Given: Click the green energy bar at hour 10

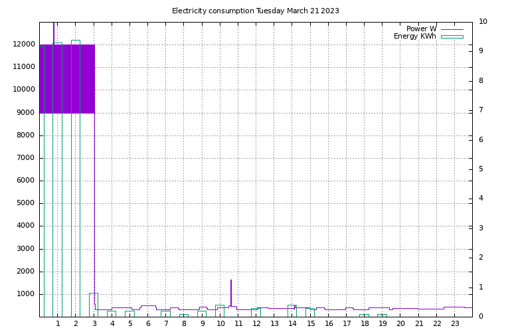Looking at the screenshot, I should (220, 311).
